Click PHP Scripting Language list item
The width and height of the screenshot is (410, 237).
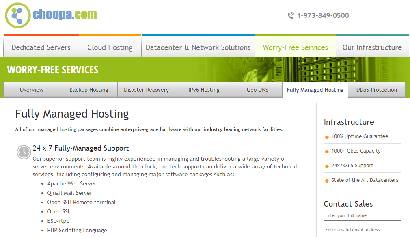click(77, 230)
